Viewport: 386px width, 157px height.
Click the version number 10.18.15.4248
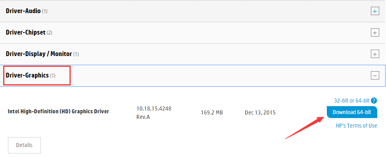pos(154,109)
